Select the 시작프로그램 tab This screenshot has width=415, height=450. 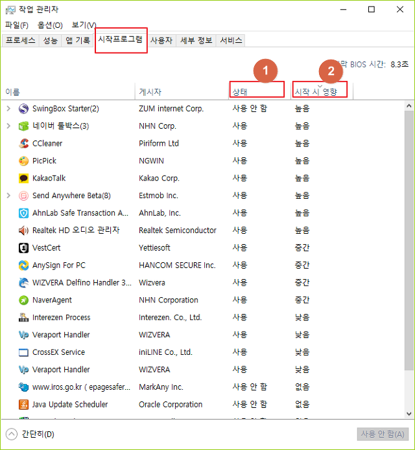121,39
